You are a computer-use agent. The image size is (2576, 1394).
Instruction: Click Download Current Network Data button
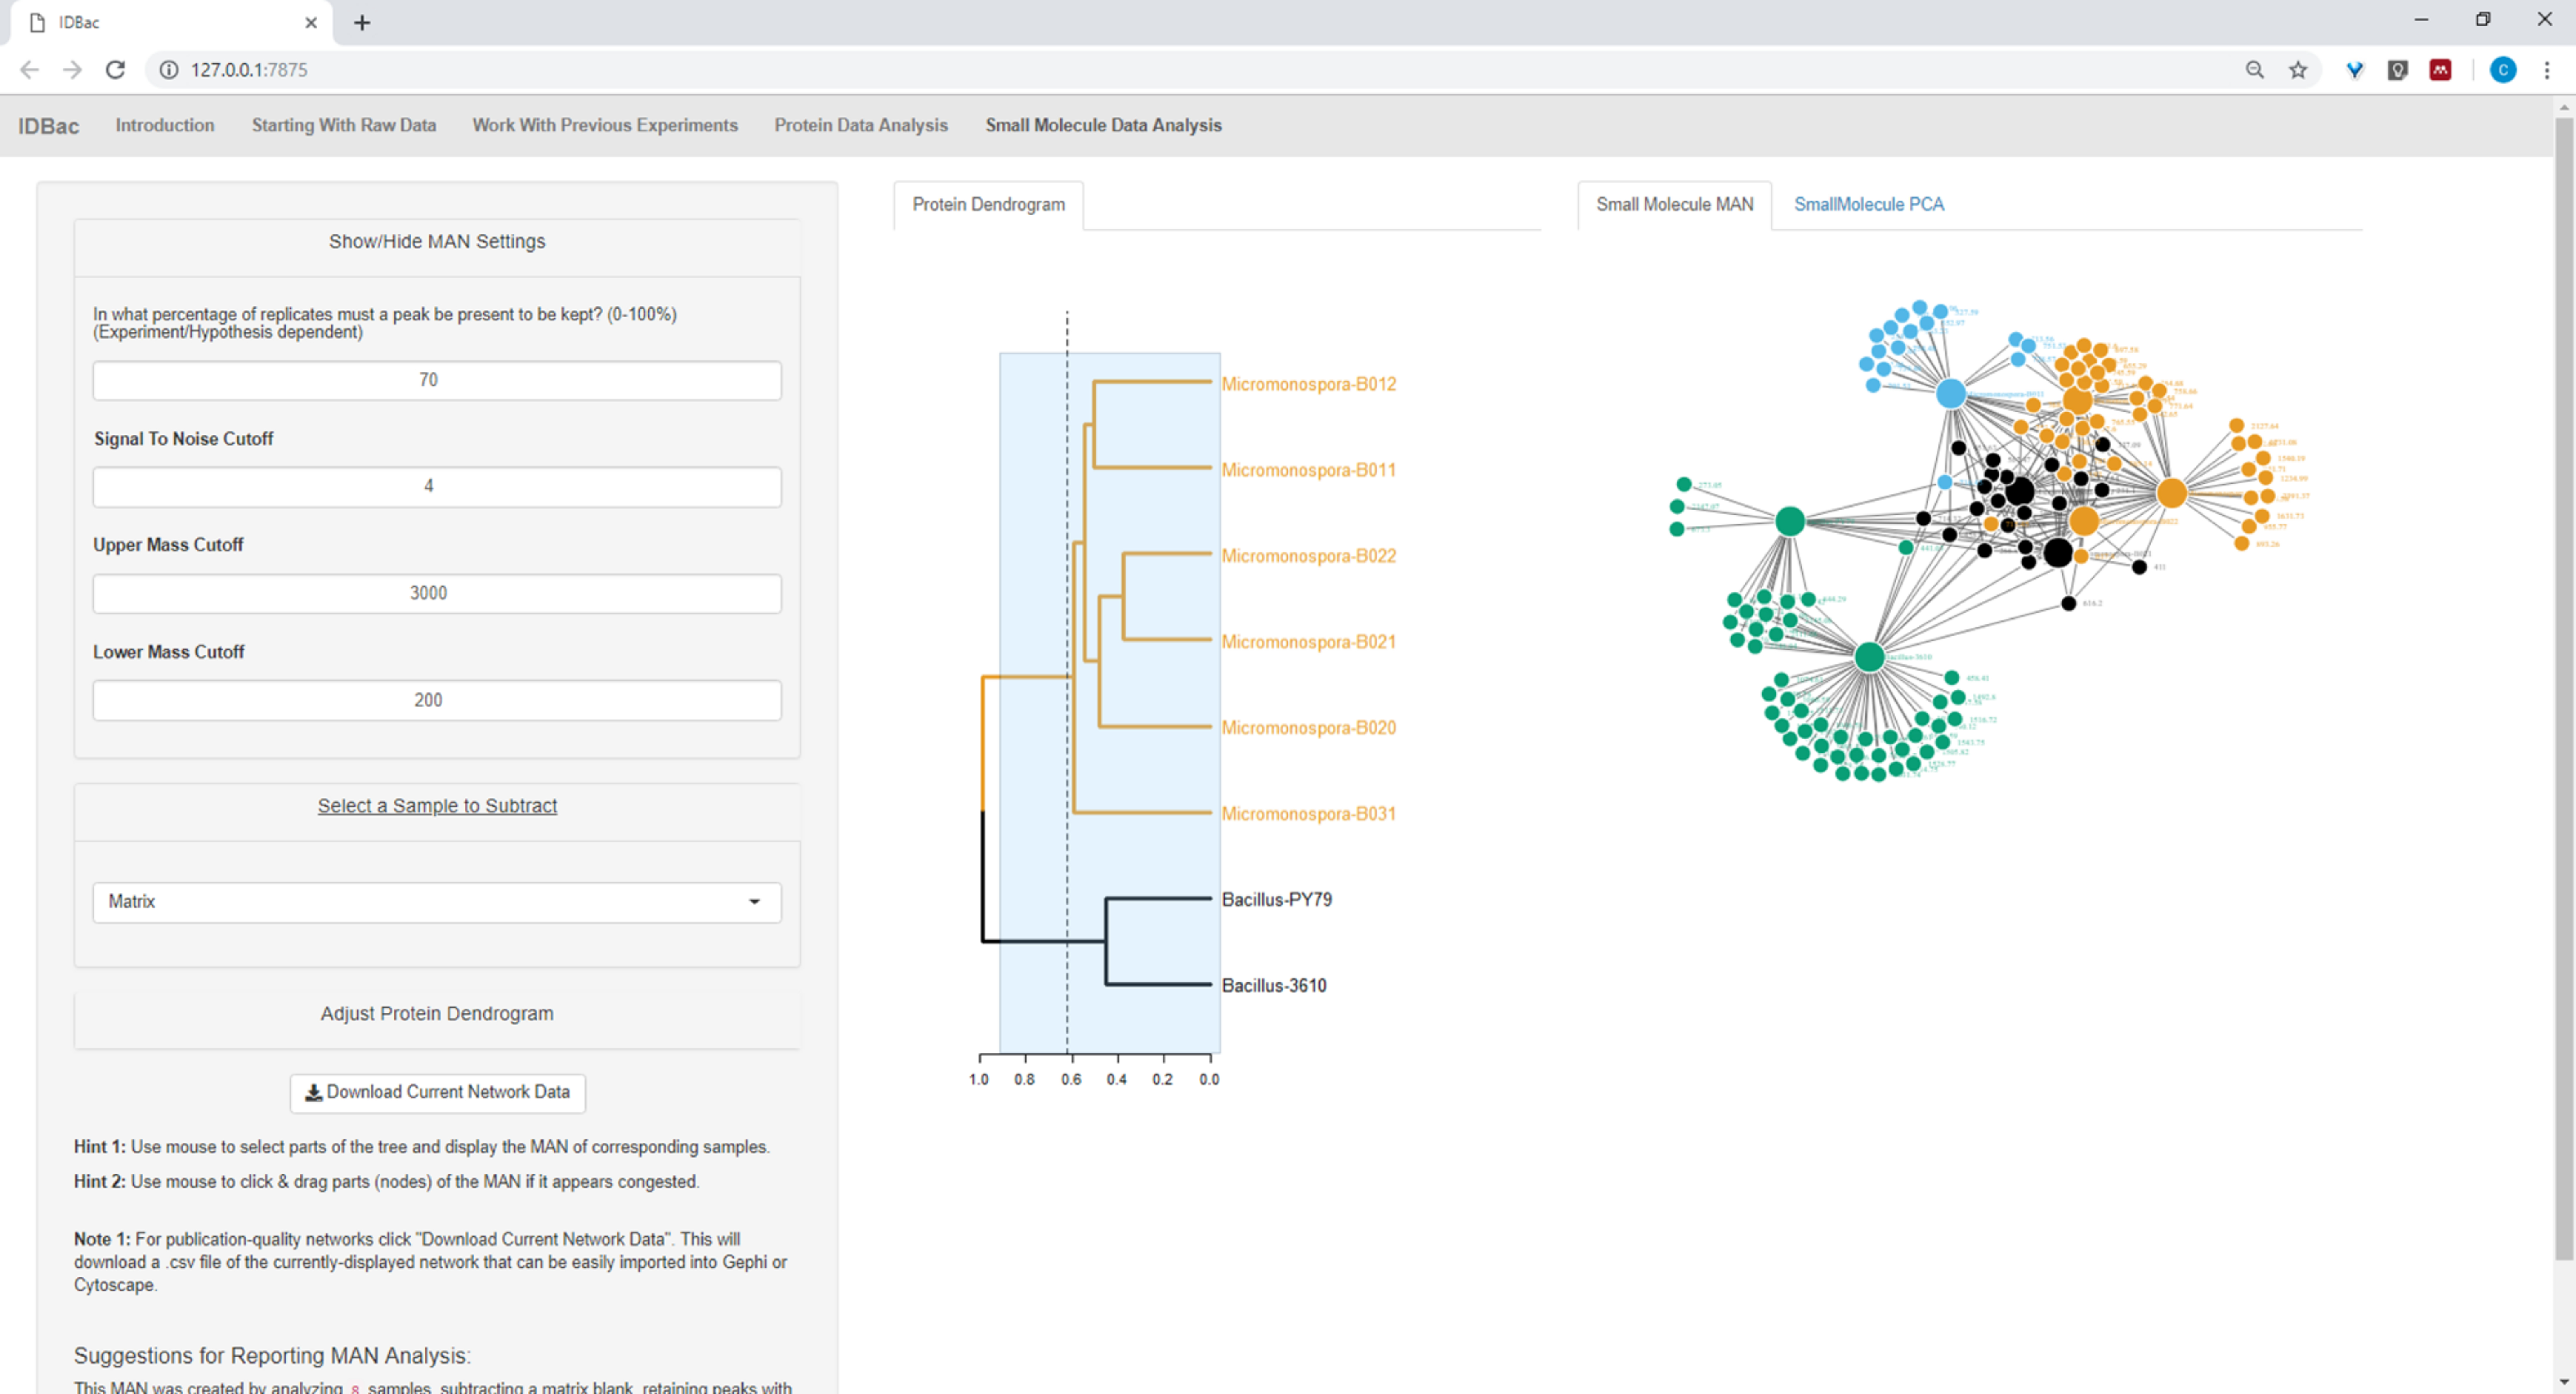coord(437,1092)
